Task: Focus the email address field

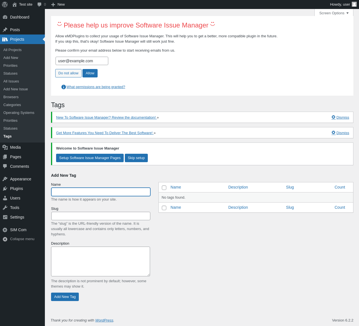Action: coord(82,61)
